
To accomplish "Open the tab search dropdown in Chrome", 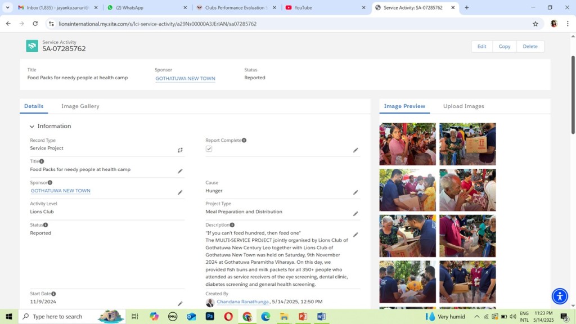I will click(x=7, y=7).
